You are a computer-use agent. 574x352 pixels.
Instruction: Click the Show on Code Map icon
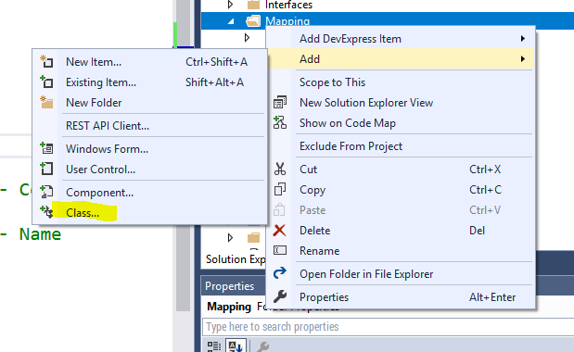click(280, 123)
